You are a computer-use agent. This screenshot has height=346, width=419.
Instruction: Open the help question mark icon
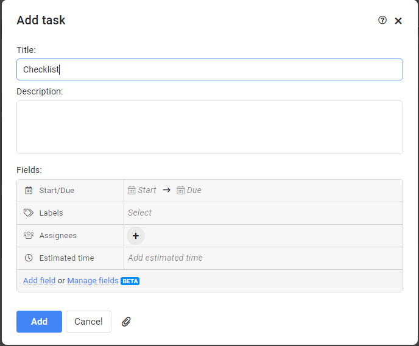(382, 20)
